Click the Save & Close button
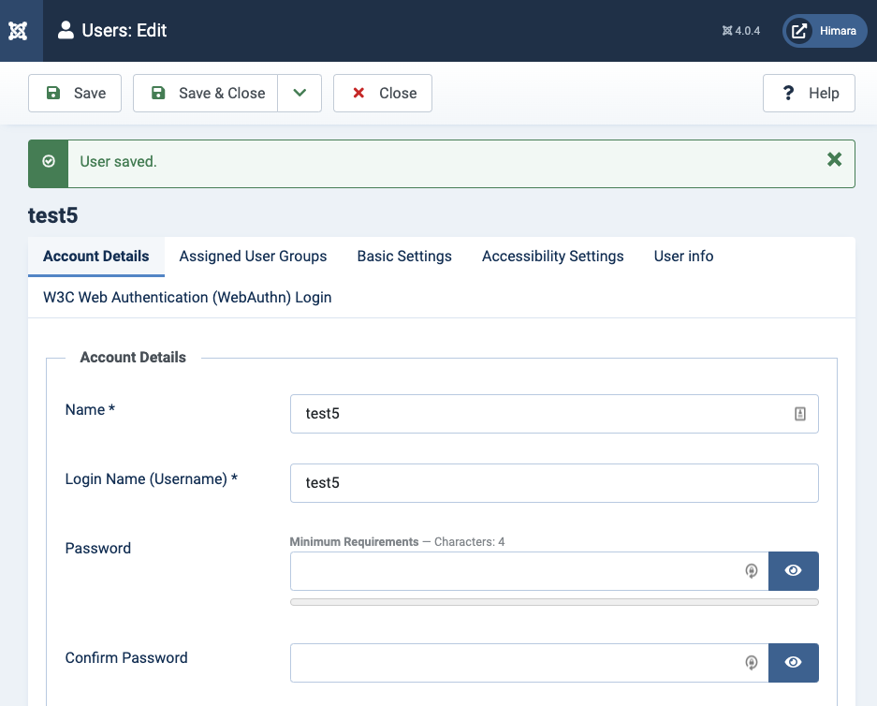Screen dimensions: 877x706 (206, 93)
